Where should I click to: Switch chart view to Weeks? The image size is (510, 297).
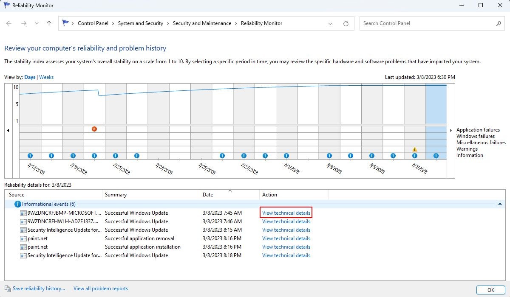coord(46,77)
